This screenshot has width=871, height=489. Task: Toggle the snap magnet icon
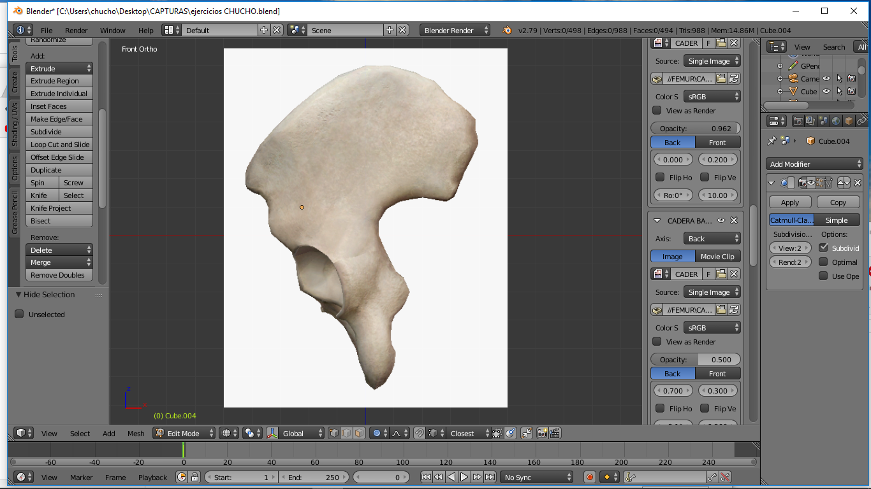420,434
